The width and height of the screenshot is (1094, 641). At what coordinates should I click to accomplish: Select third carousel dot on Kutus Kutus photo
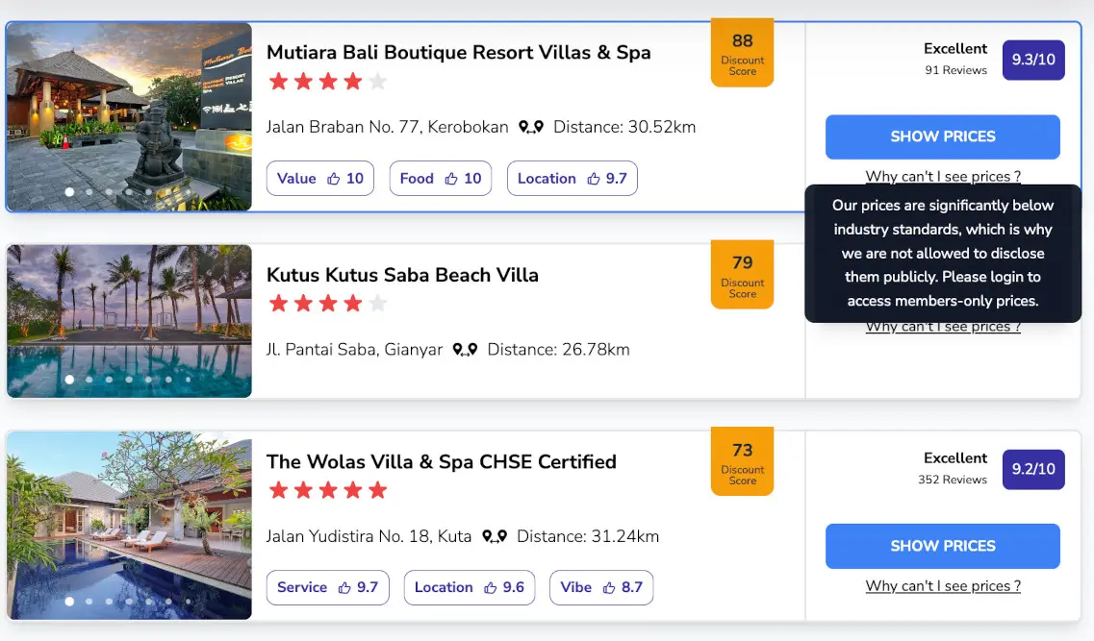pos(109,380)
